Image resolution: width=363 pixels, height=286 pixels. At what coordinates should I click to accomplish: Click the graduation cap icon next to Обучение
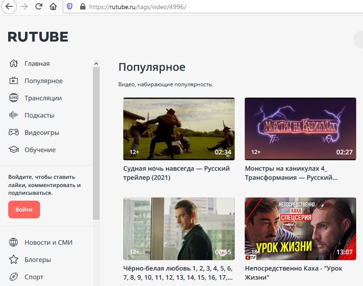click(x=14, y=149)
